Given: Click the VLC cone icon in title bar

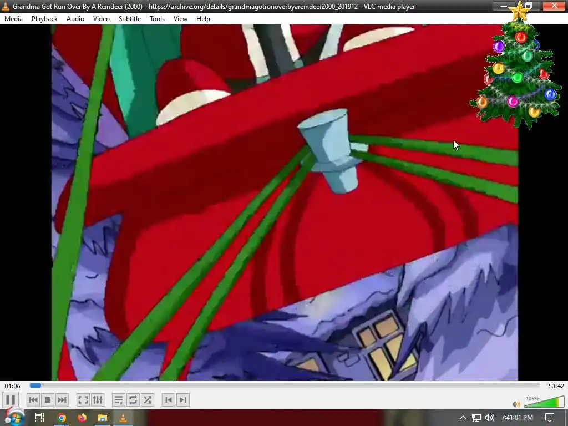Looking at the screenshot, I should pos(6,6).
